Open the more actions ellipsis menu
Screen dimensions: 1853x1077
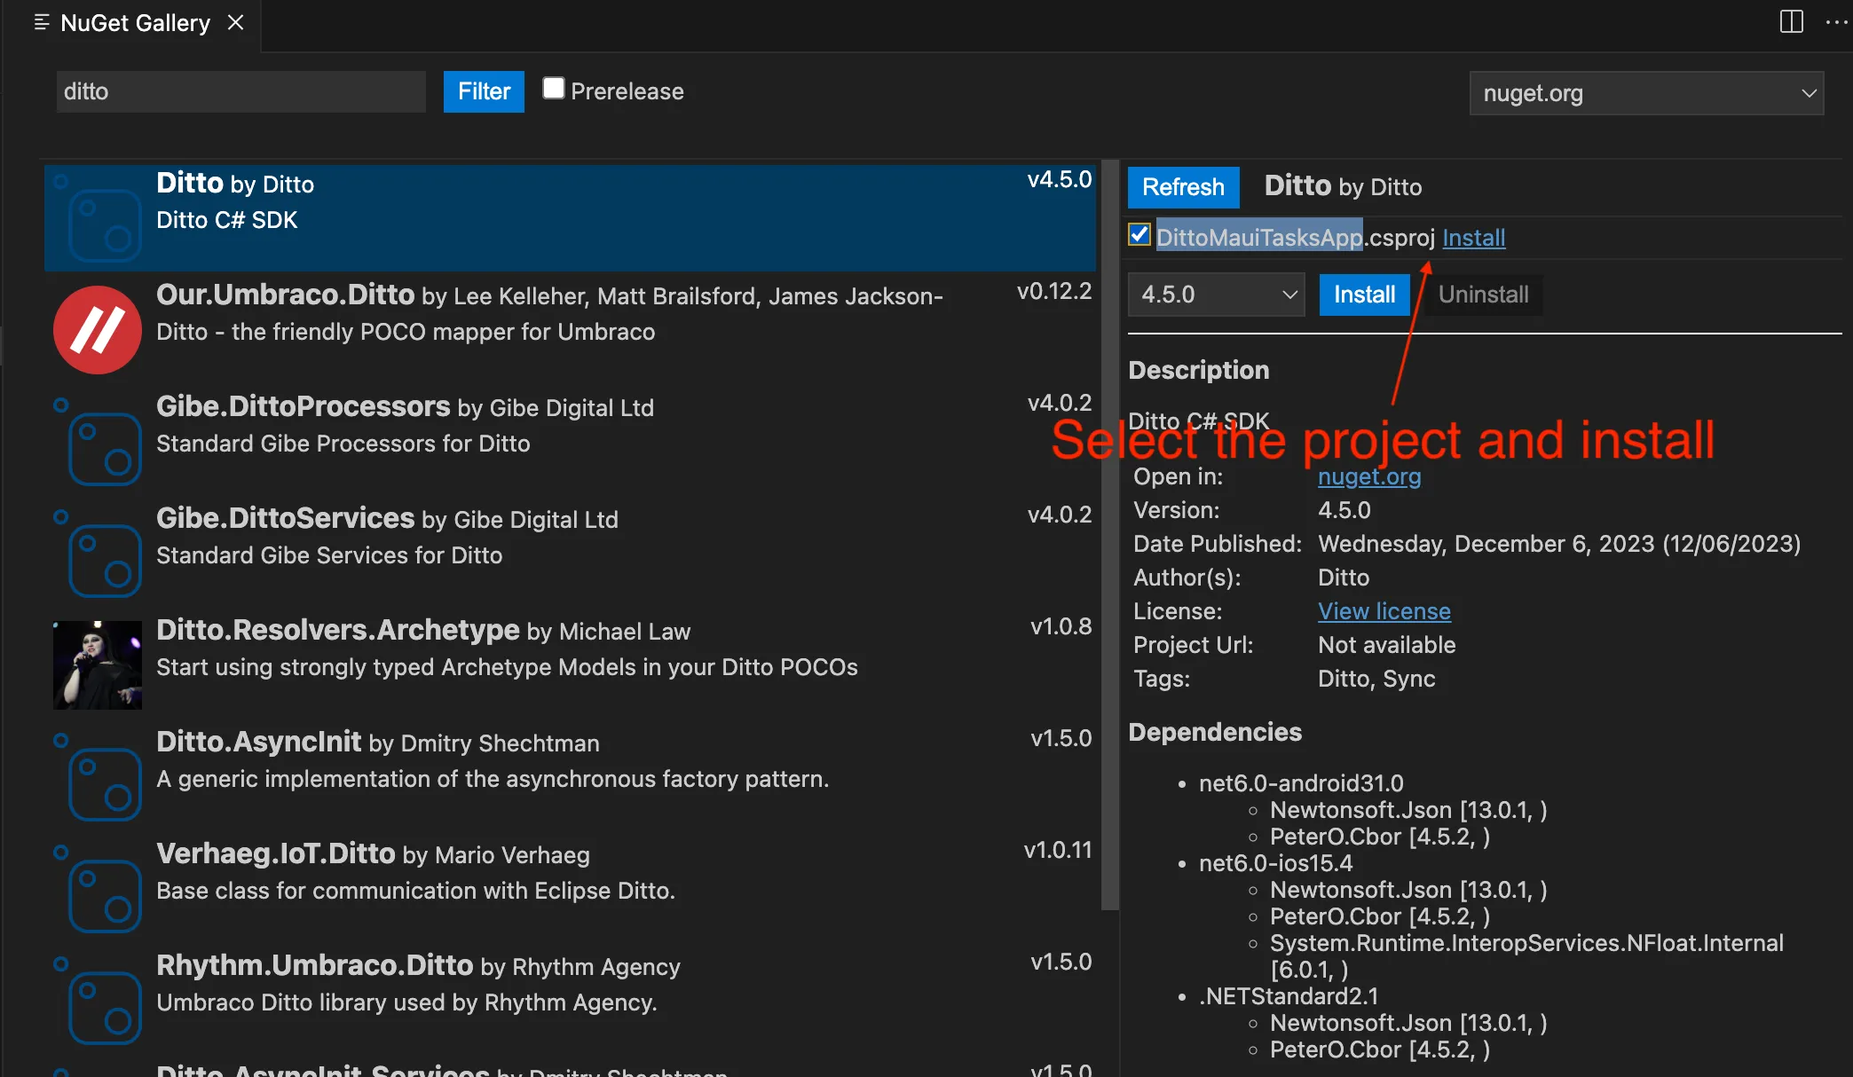pyautogui.click(x=1836, y=22)
